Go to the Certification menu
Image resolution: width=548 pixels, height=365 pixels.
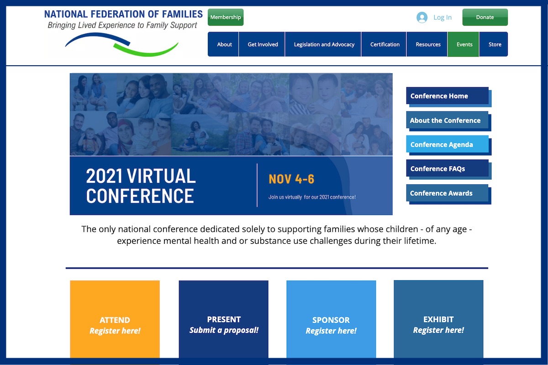click(385, 44)
